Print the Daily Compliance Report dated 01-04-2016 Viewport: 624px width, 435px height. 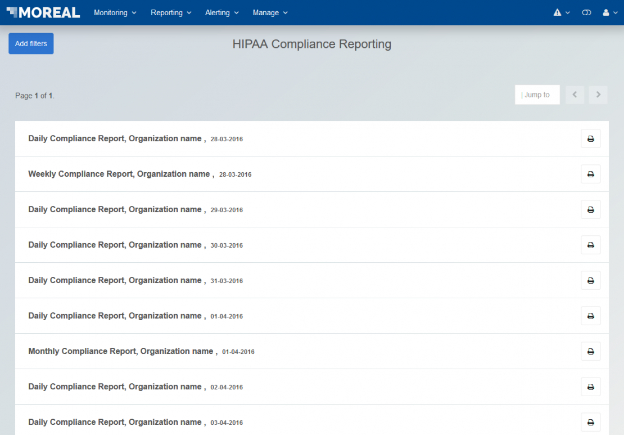pyautogui.click(x=591, y=316)
